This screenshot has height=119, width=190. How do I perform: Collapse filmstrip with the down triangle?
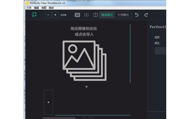tap(86, 87)
